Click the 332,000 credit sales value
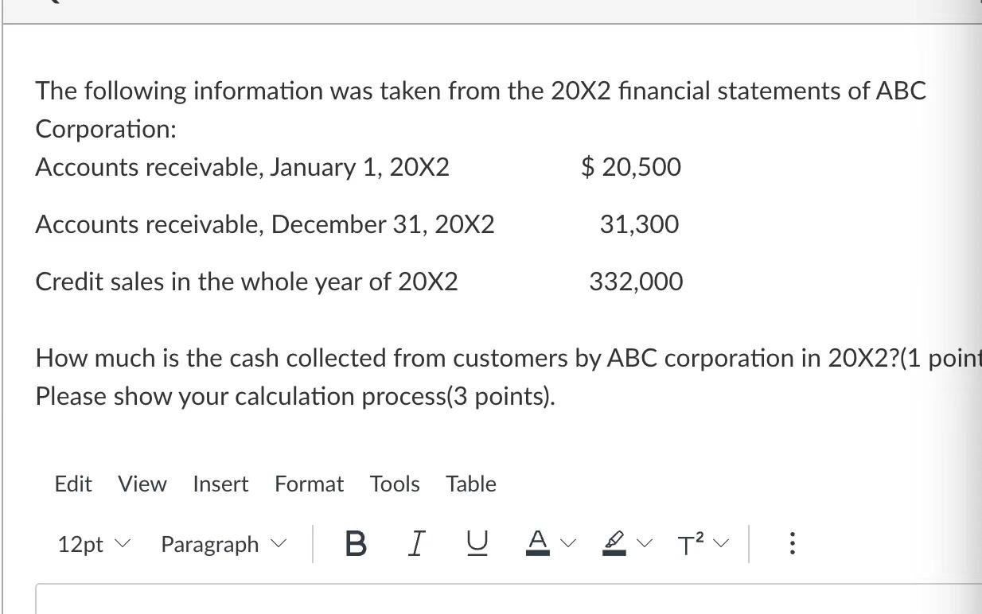The image size is (982, 614). [x=636, y=282]
